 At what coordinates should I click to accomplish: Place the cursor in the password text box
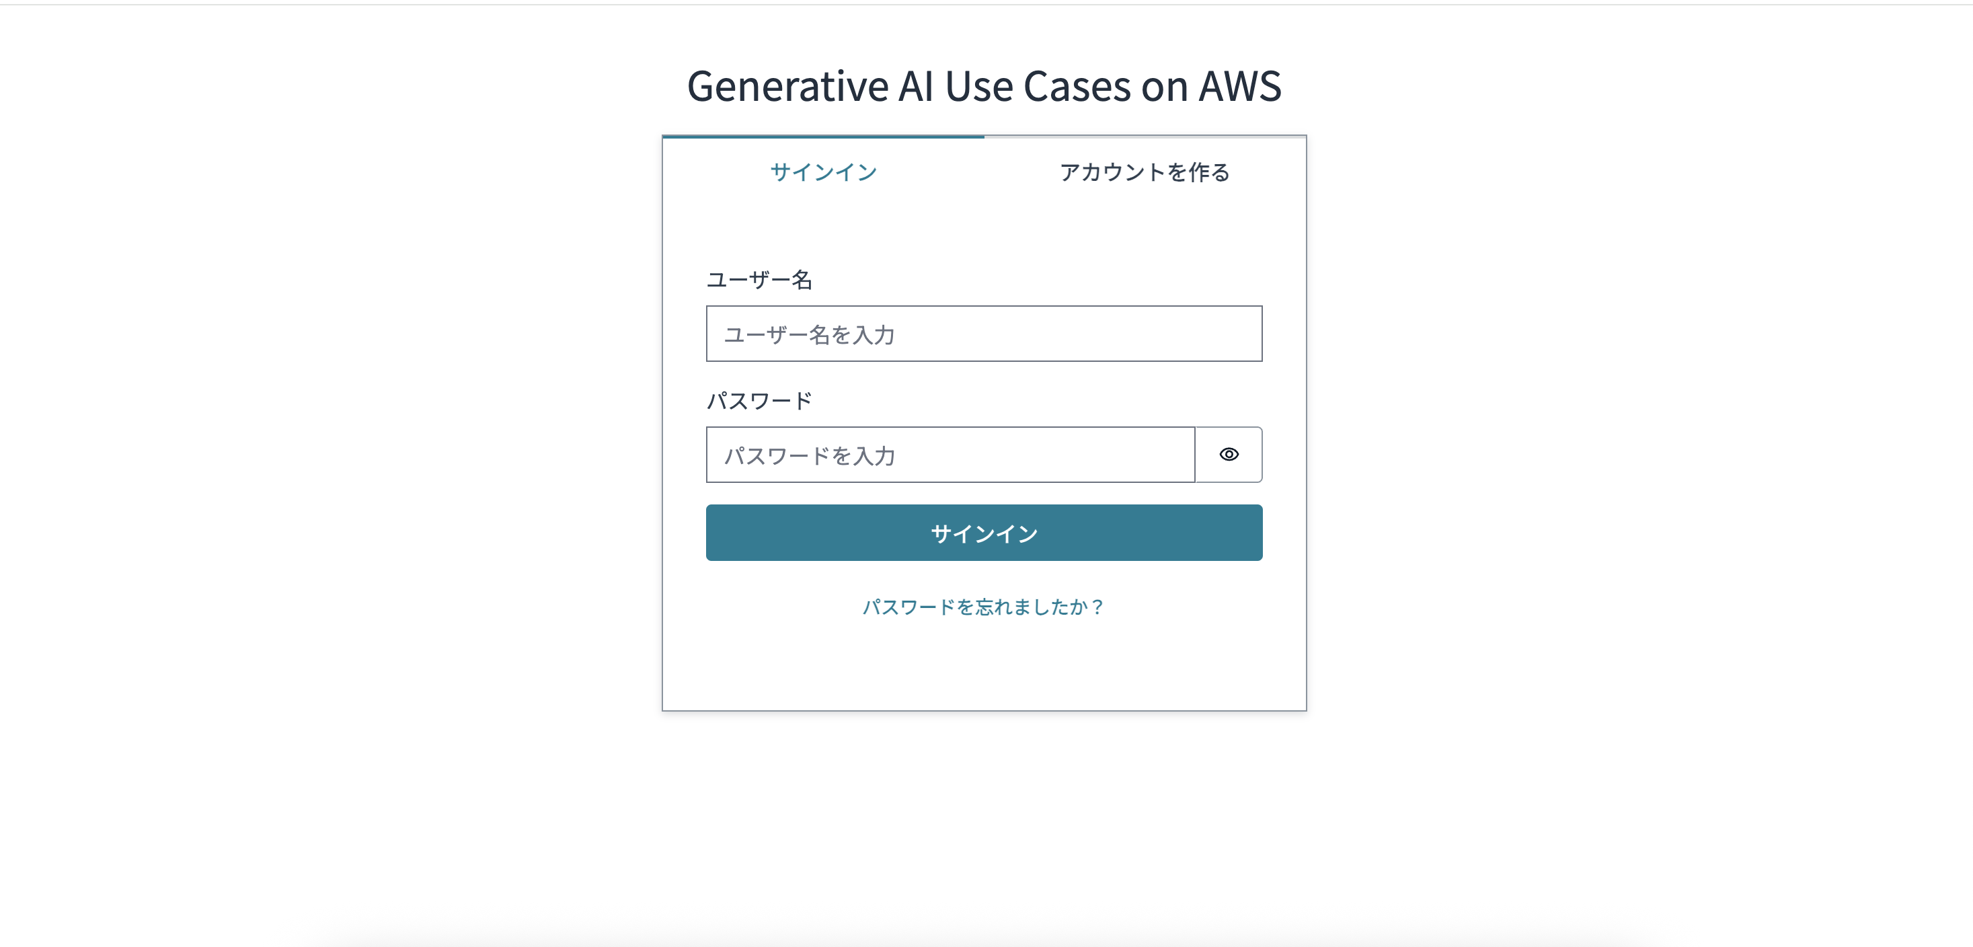(950, 455)
